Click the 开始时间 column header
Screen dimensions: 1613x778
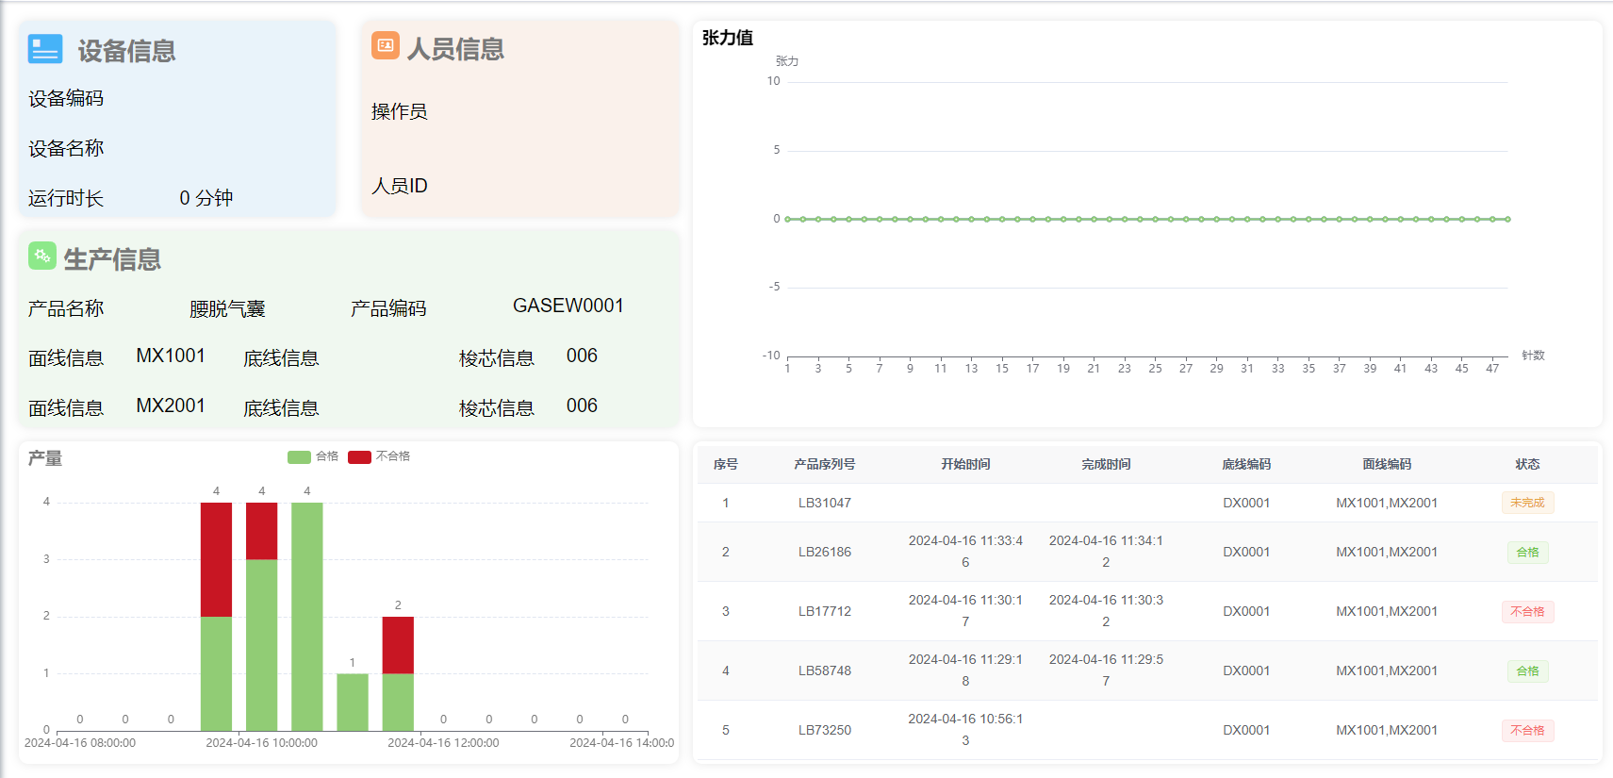point(965,464)
